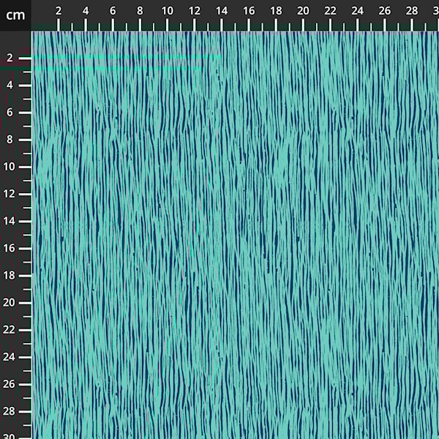Image resolution: width=439 pixels, height=439 pixels.
Task: Click the 20 mark on the vertical ruler
Action: coord(10,302)
